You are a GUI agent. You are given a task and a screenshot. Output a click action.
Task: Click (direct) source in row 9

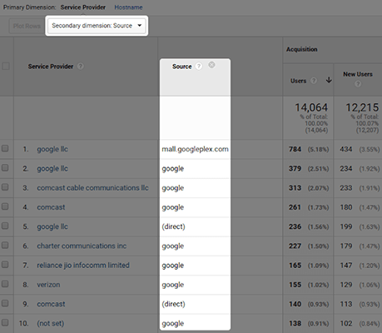[173, 304]
